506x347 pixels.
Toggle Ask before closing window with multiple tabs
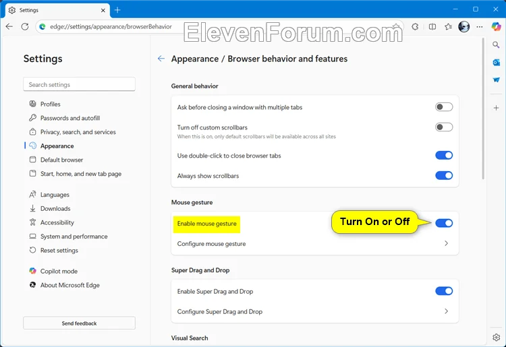pos(444,107)
